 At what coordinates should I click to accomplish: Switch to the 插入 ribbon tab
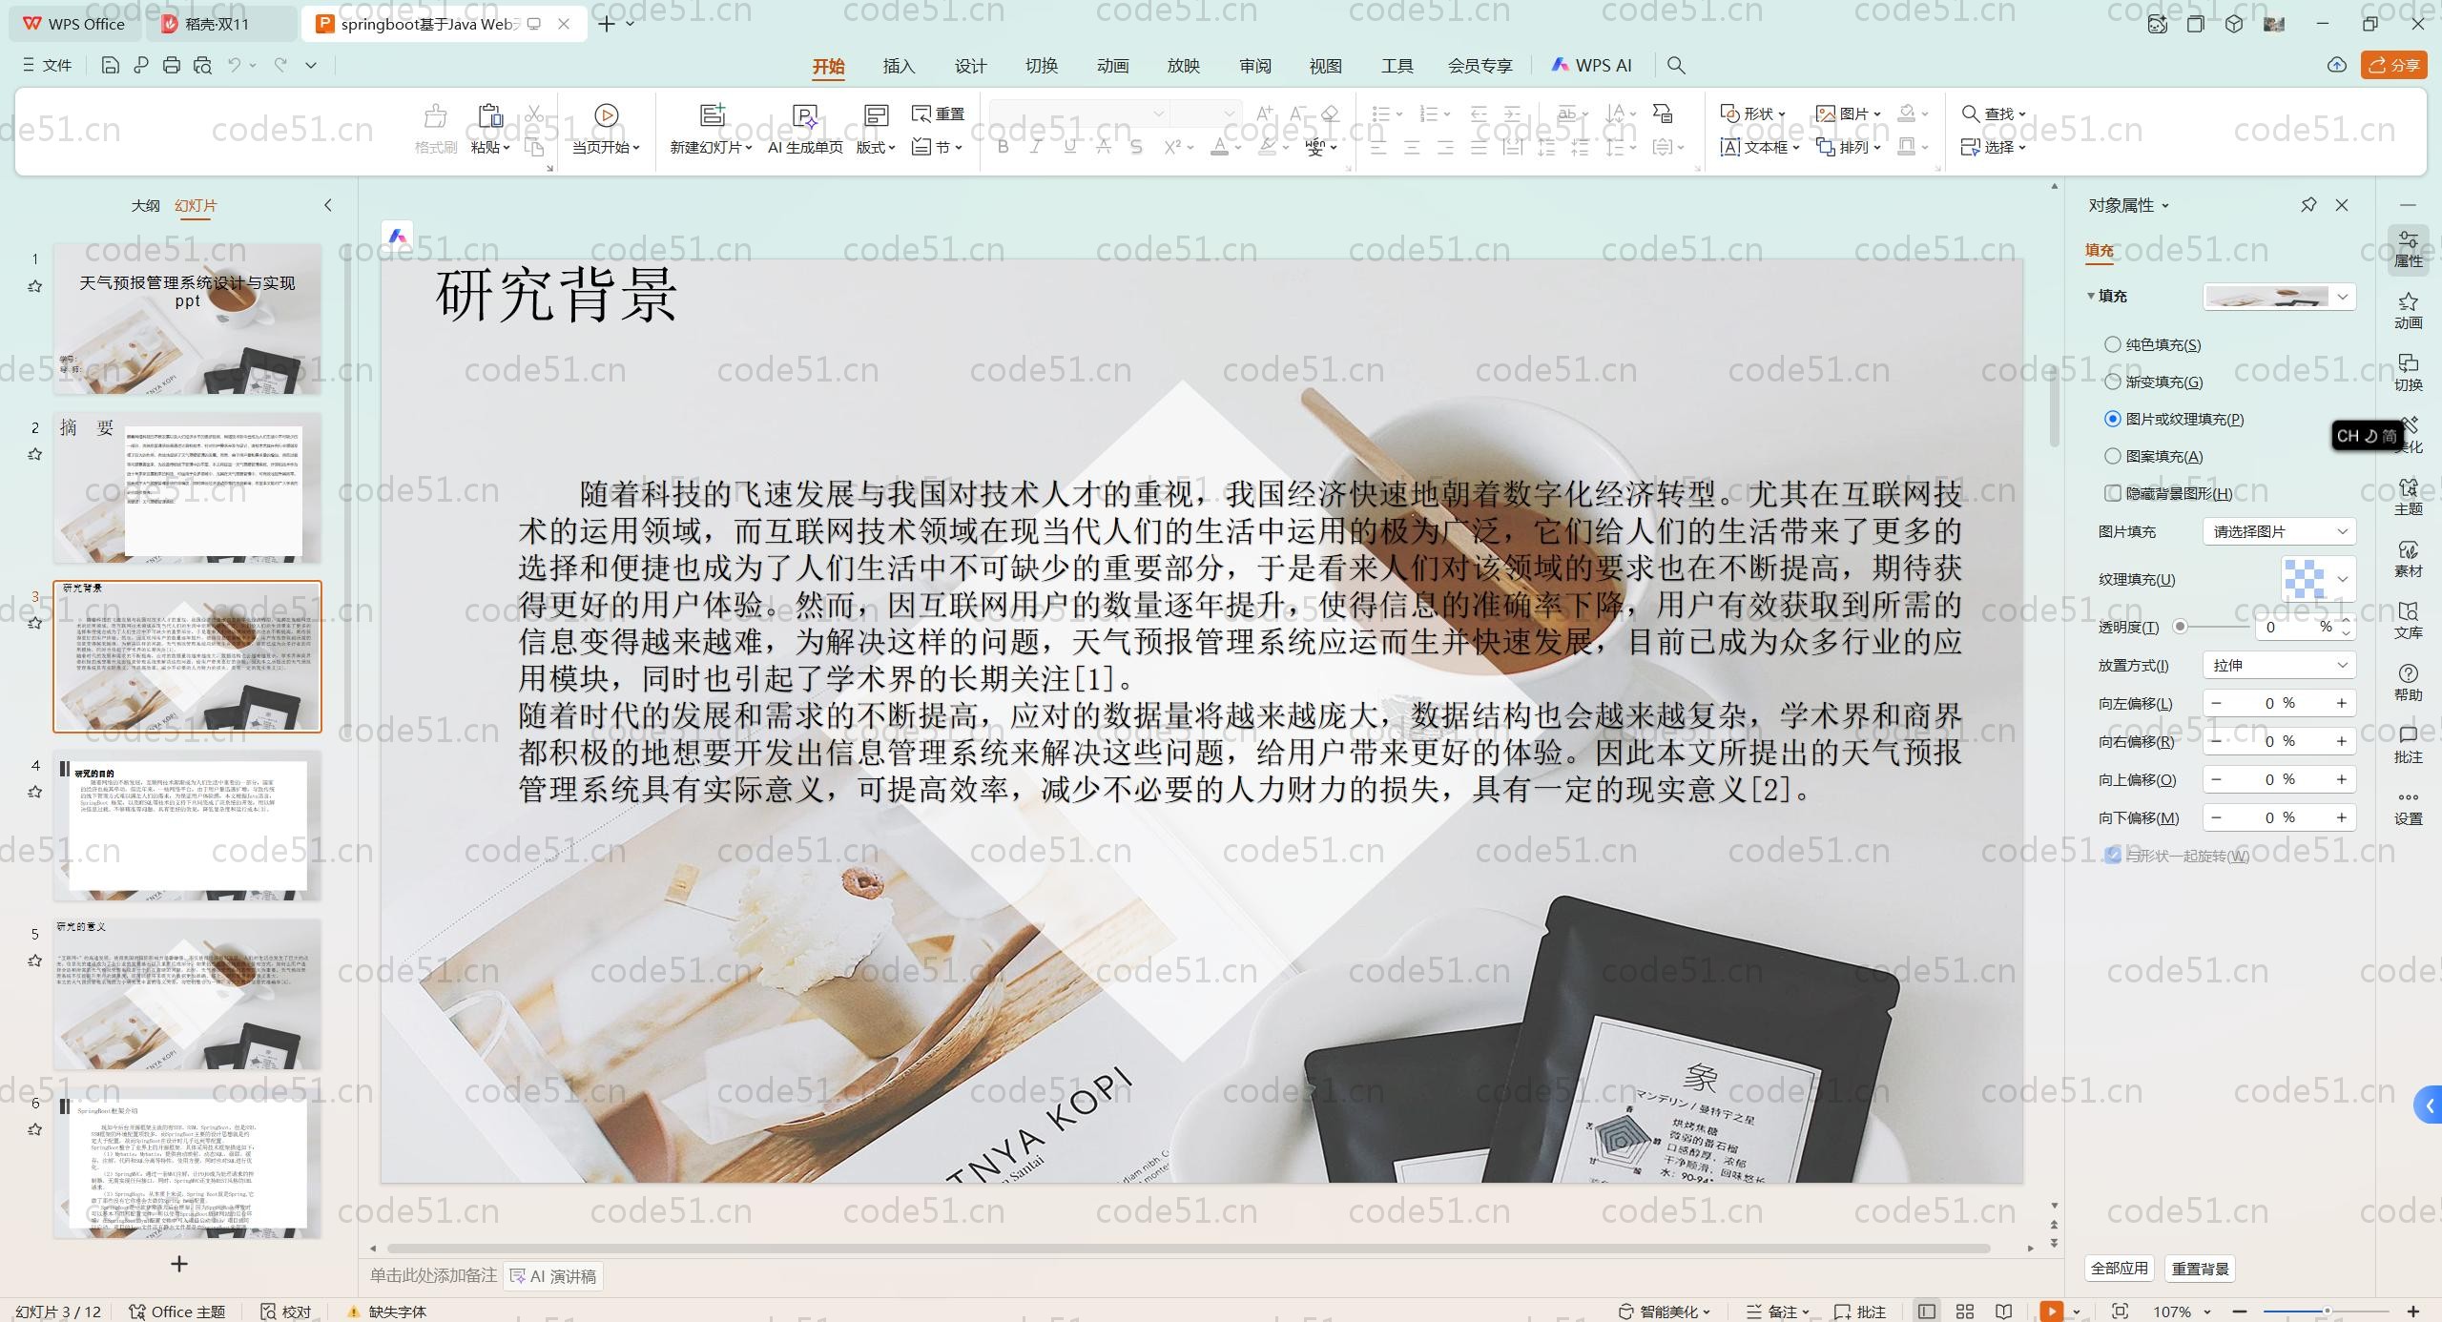pyautogui.click(x=899, y=66)
